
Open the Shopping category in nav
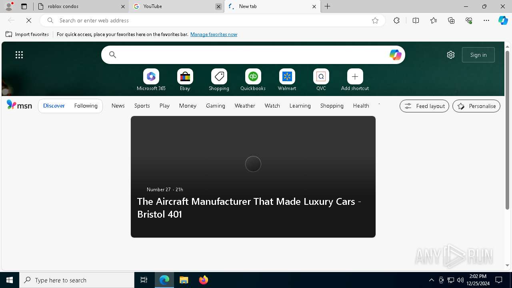[332, 106]
